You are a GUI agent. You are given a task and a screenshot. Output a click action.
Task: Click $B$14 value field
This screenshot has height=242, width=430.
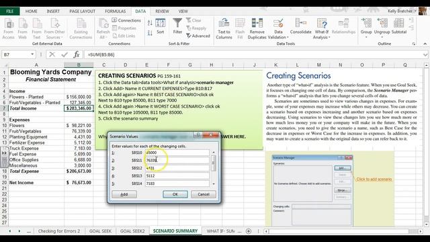coord(177,184)
